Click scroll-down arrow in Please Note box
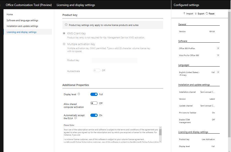231x152 pixels. click(160, 142)
